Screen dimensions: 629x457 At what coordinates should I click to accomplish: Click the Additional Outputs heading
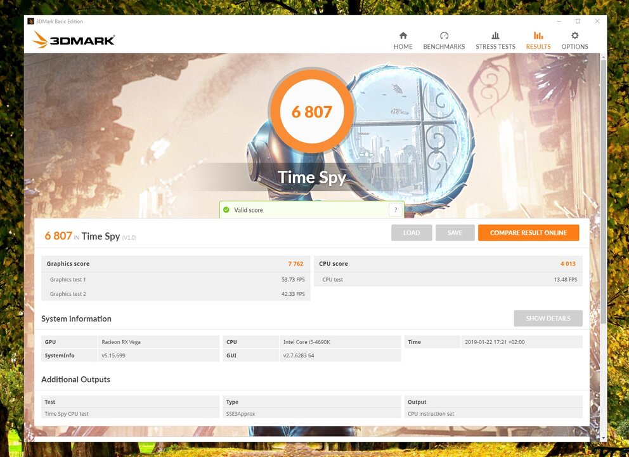click(75, 380)
